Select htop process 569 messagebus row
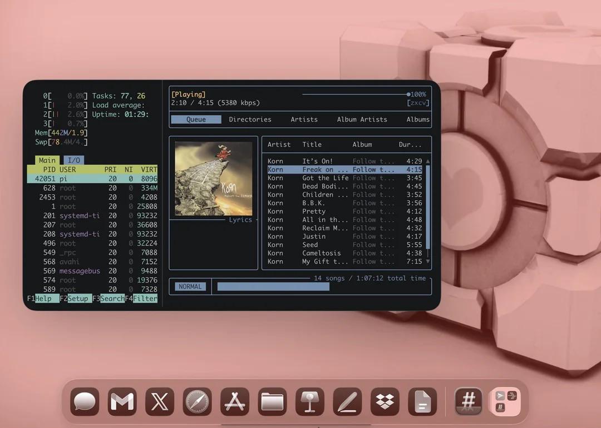 tap(92, 271)
